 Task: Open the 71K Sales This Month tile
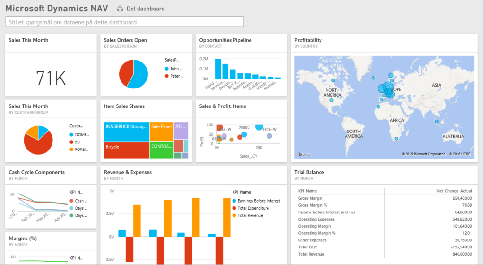(x=51, y=78)
